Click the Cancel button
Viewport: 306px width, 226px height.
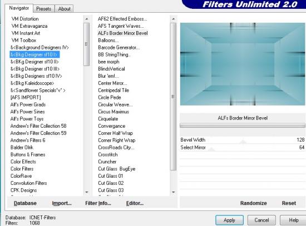point(261,220)
